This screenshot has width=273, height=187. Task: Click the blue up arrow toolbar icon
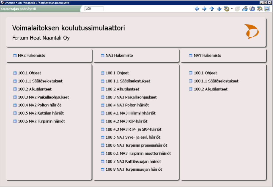(212, 9)
